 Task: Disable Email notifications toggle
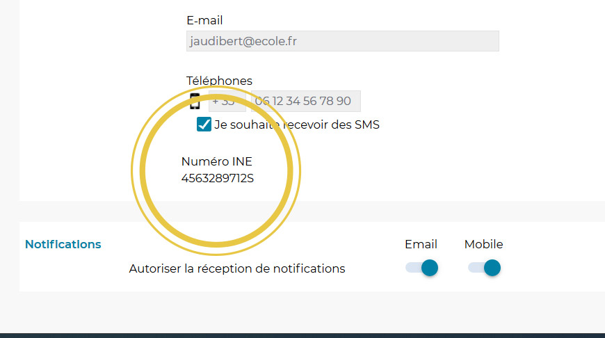pos(421,268)
